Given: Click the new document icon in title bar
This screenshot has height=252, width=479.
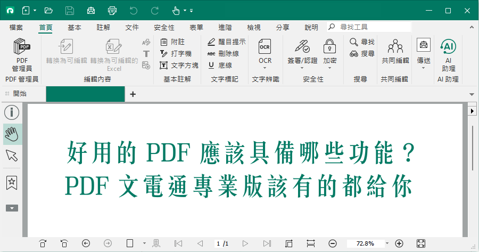Looking at the screenshot, I should click(x=26, y=11).
